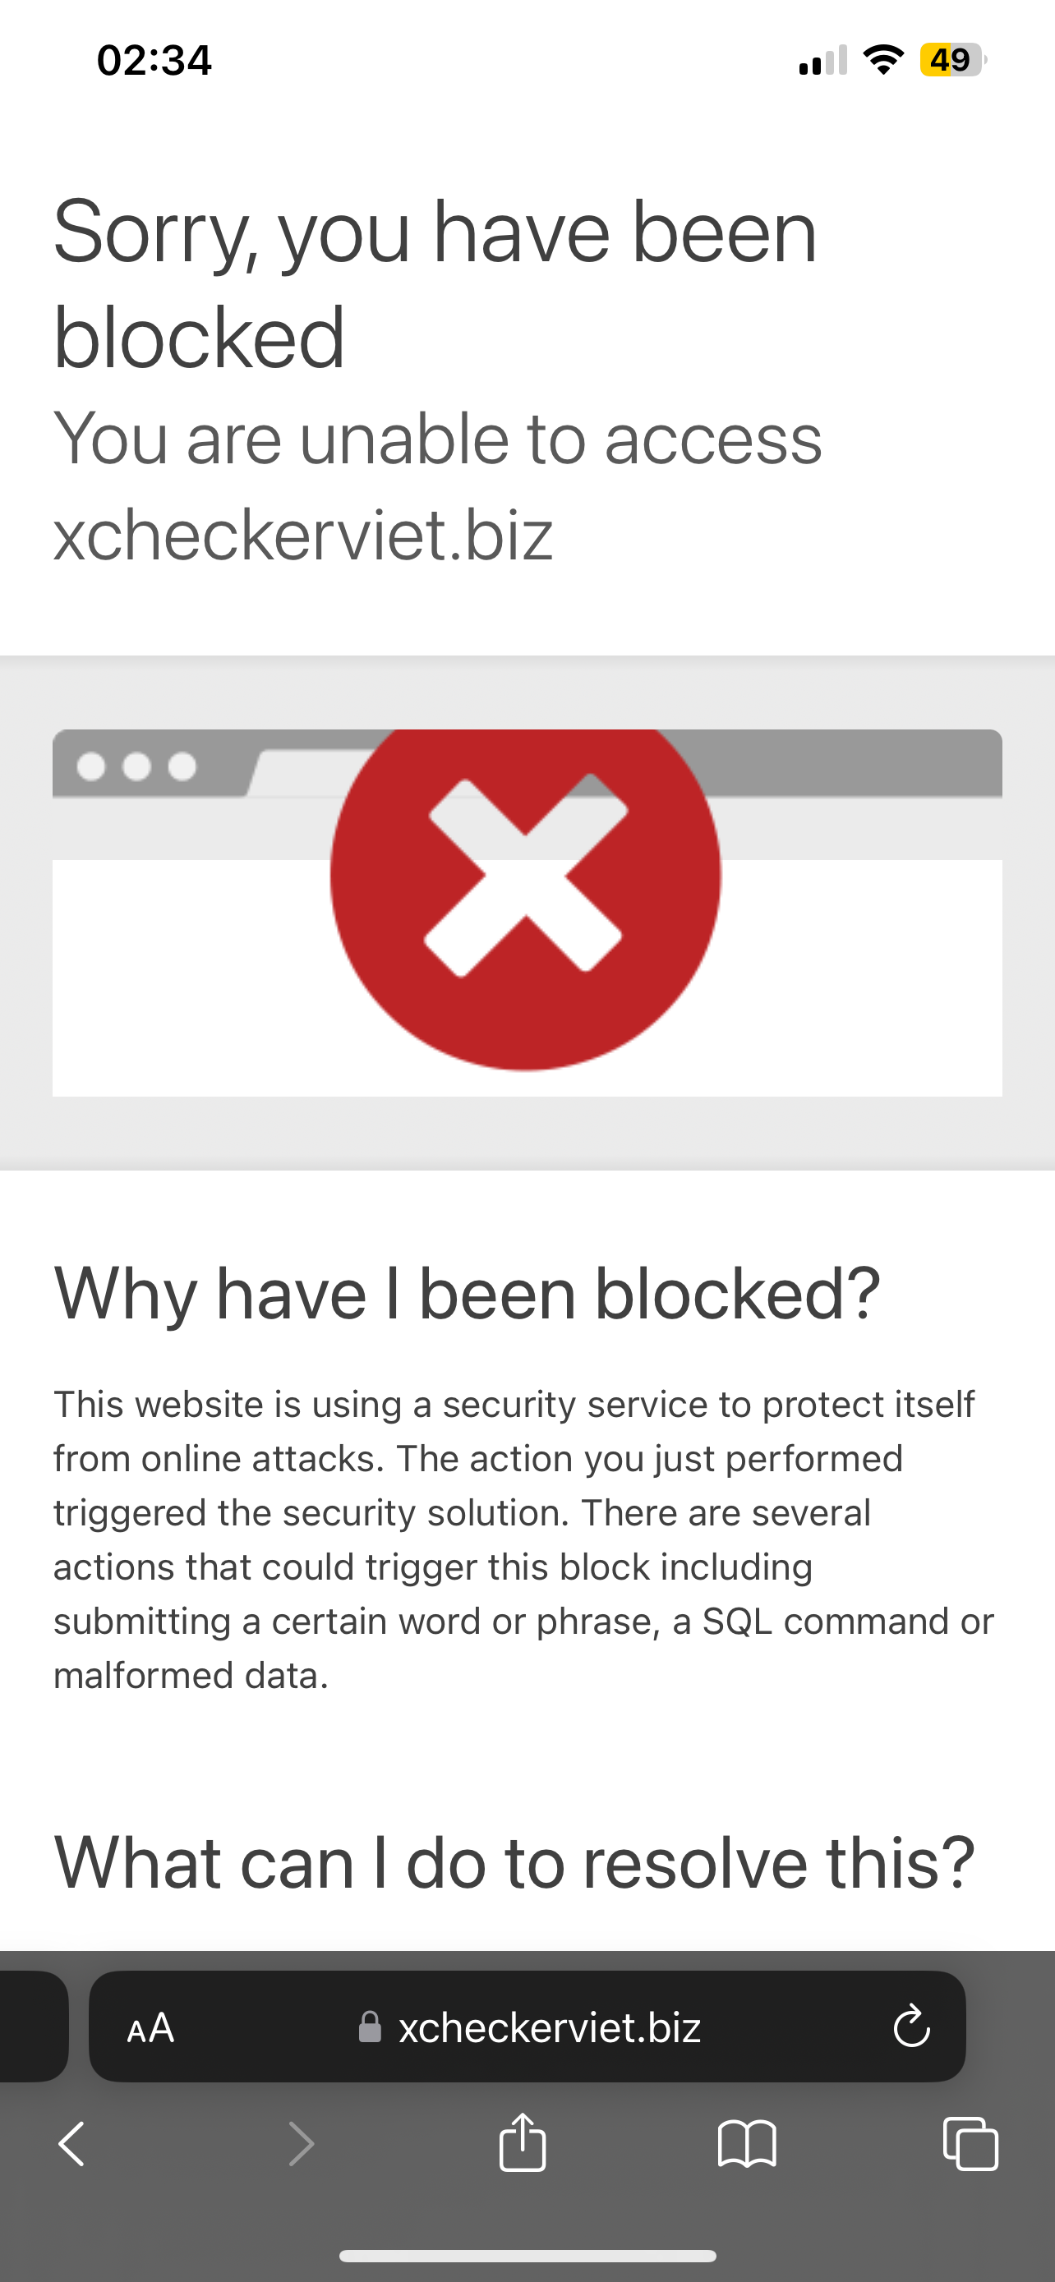Screen dimensions: 1055x2282
Task: Tap the Wi-Fi status icon
Action: pyautogui.click(x=882, y=60)
